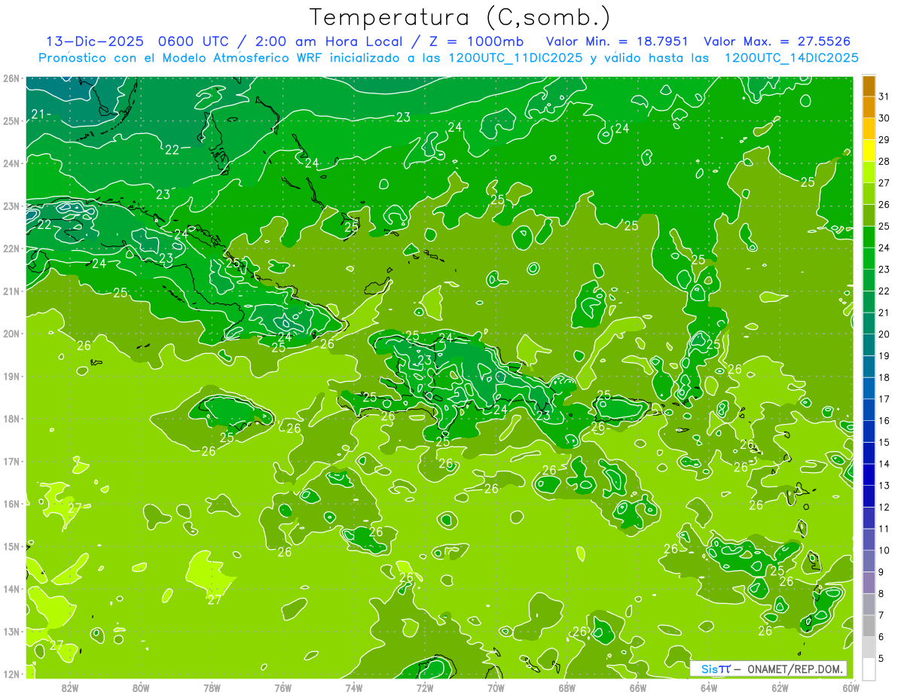Viewport: 904px width, 698px height.
Task: Click the '23N' latitude axis label
Action: click(11, 206)
